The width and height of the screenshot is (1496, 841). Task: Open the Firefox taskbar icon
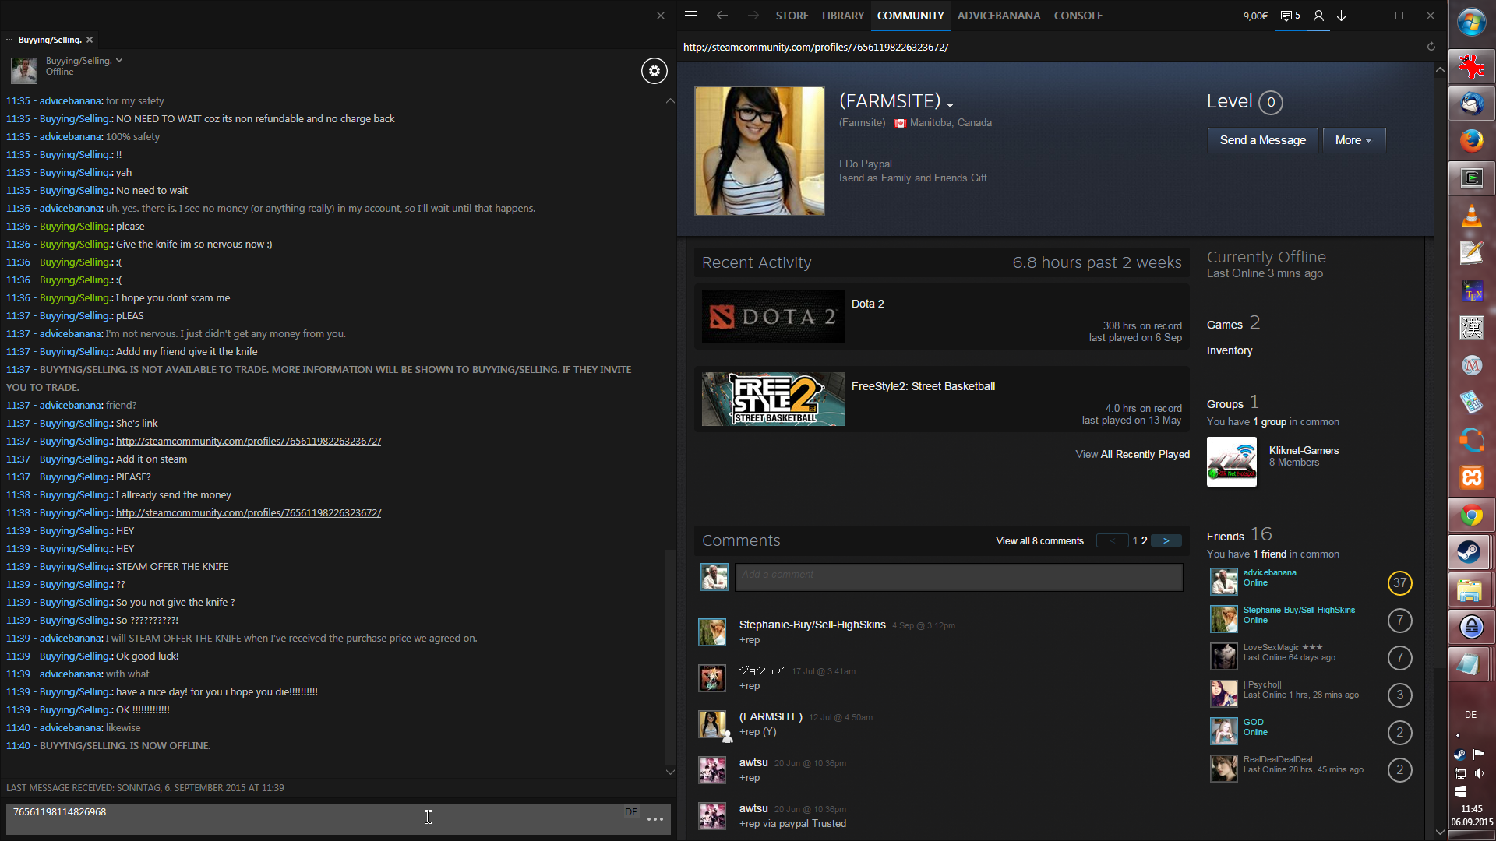1470,141
